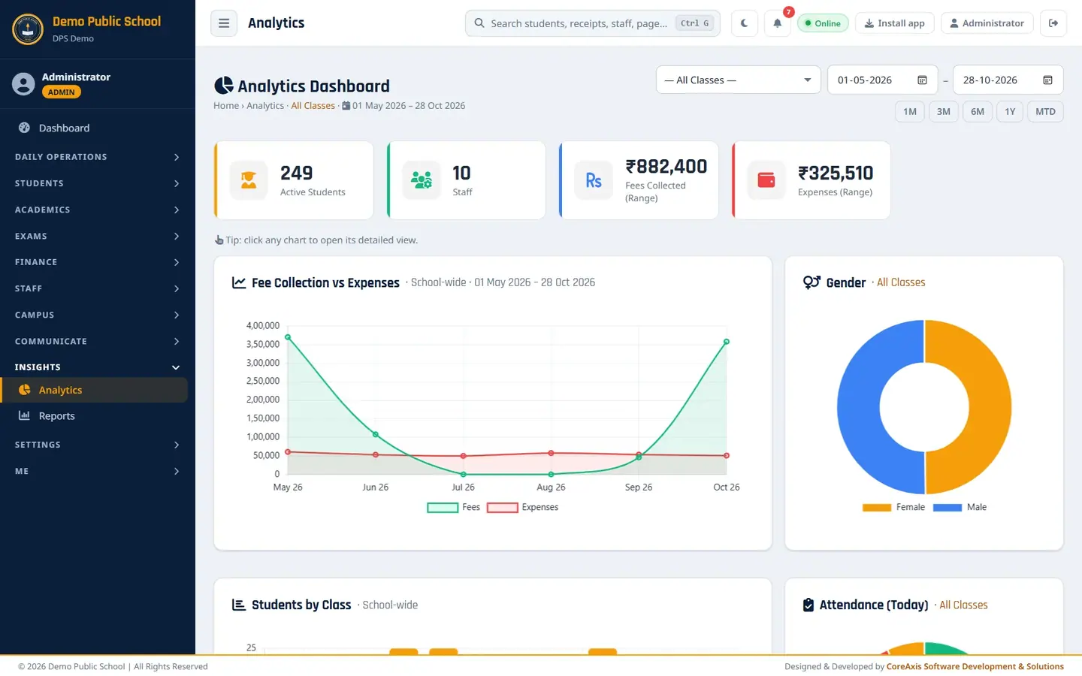The width and height of the screenshot is (1082, 676).
Task: Open Reports in the sidebar
Action: point(95,416)
